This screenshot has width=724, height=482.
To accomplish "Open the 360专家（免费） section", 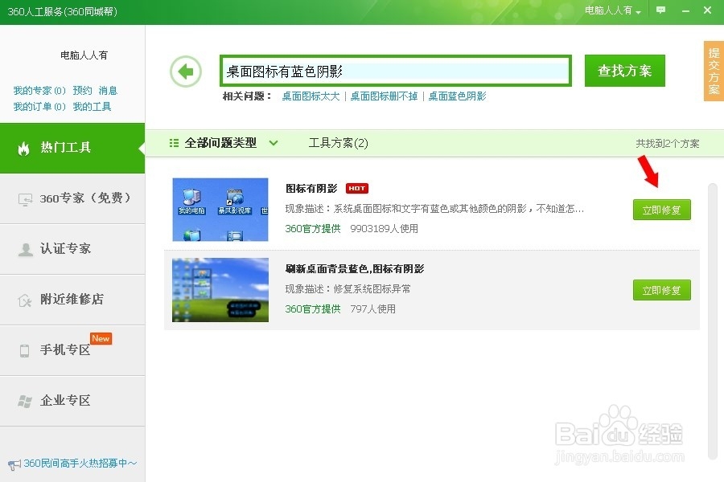I will click(x=72, y=198).
